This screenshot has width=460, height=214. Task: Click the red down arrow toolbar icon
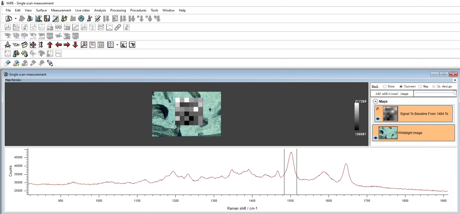(x=75, y=45)
